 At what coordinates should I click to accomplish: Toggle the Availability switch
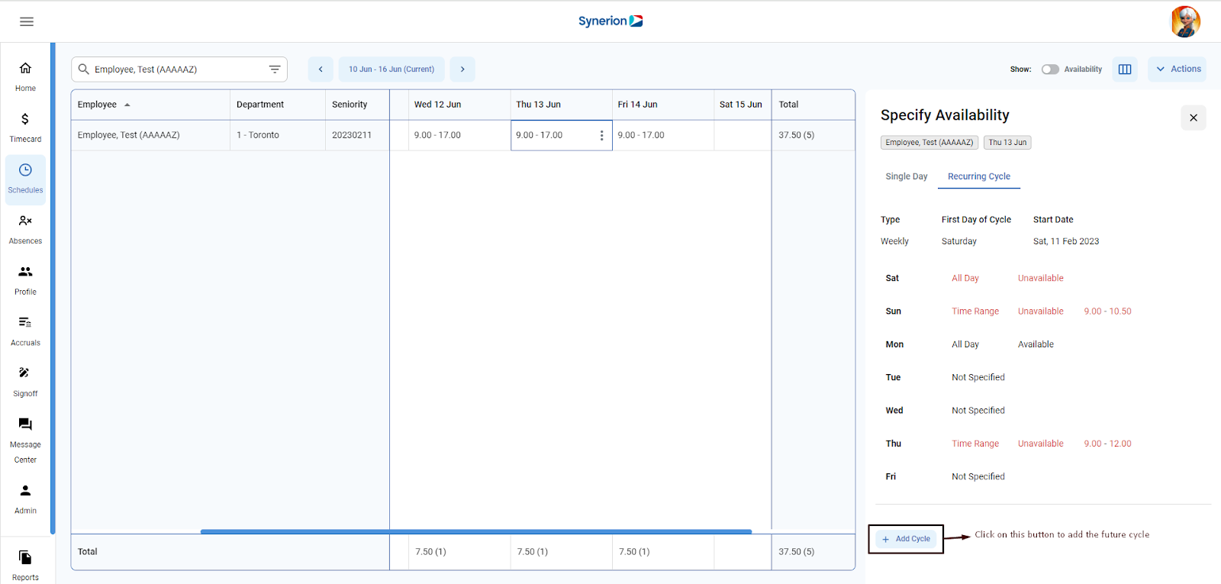click(x=1050, y=69)
